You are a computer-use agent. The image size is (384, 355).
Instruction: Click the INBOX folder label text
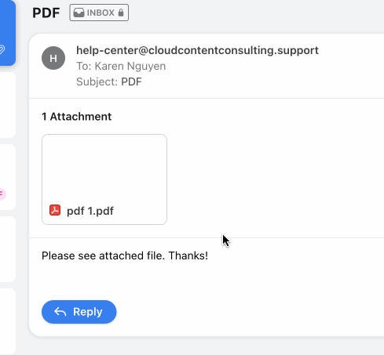(x=101, y=13)
